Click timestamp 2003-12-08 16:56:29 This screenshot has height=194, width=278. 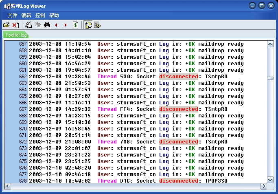click(x=60, y=63)
